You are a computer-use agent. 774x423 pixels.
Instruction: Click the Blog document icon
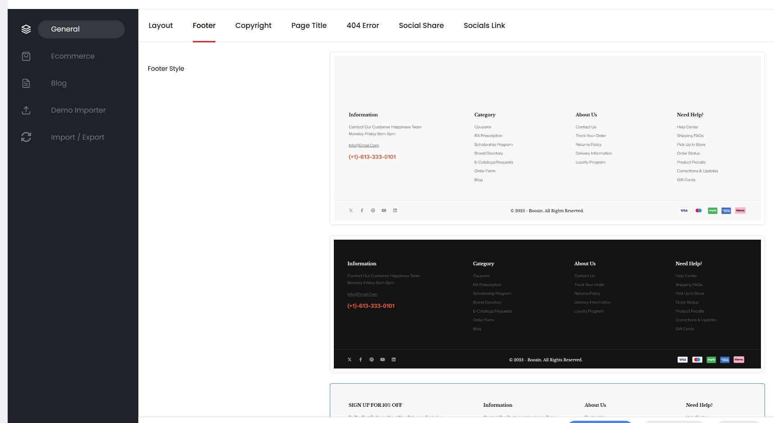pos(26,83)
